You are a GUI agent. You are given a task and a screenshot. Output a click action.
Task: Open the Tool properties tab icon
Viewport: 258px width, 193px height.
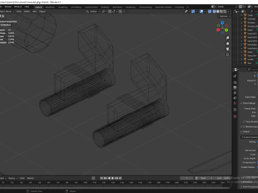point(235,76)
